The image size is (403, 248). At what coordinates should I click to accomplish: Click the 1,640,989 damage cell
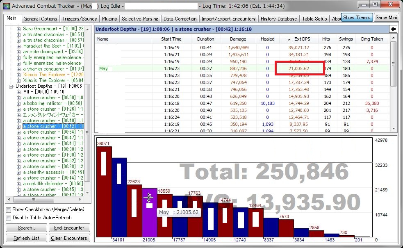pos(238,48)
